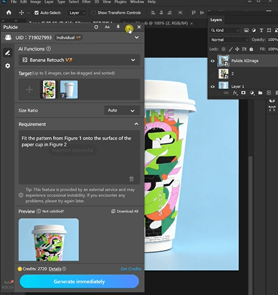Filter layers by pixel layer icon
The image size is (278, 295).
(246, 30)
